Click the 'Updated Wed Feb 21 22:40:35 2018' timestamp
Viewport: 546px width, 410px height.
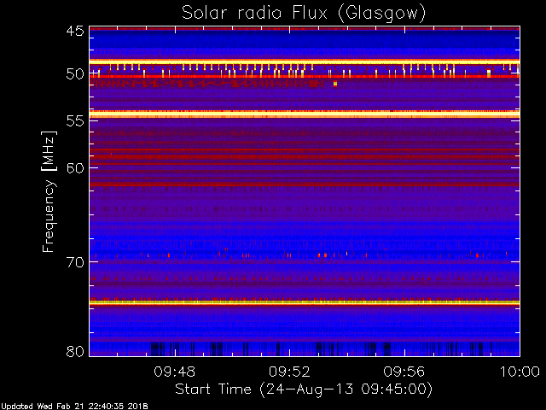coord(74,407)
